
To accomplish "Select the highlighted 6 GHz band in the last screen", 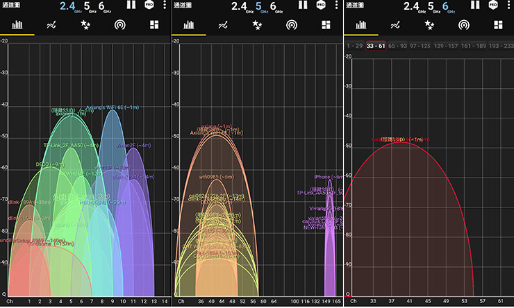I will click(x=449, y=6).
